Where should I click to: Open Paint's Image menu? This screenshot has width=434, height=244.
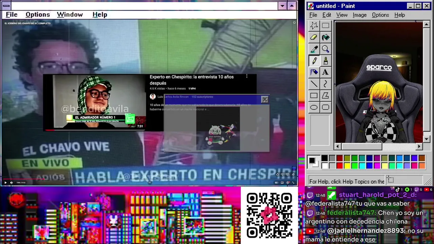click(359, 15)
